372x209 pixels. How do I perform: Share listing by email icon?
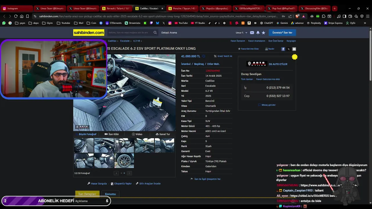(294, 49)
